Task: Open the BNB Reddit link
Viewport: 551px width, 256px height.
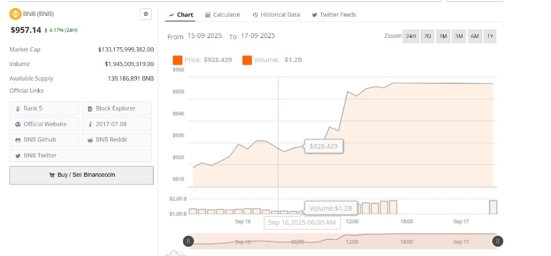Action: [117, 139]
